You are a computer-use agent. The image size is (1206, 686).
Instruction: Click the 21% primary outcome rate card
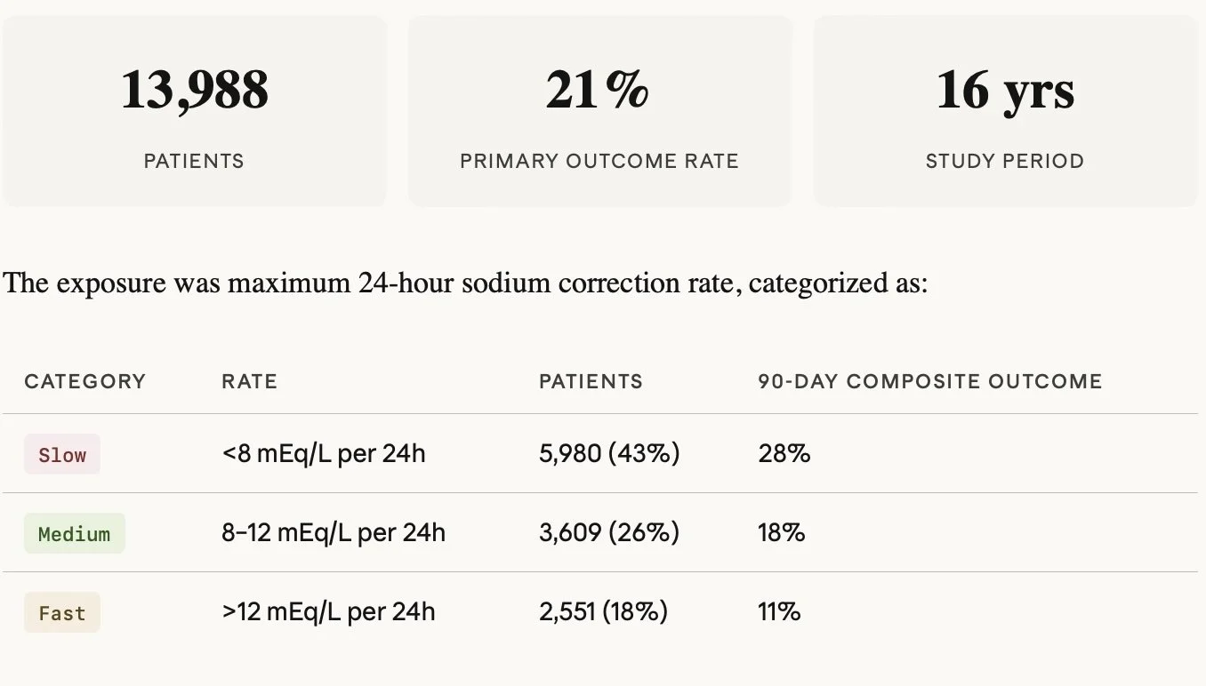click(599, 112)
